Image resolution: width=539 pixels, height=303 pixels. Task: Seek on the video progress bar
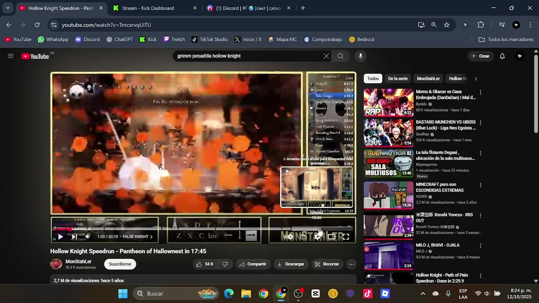pos(203,229)
